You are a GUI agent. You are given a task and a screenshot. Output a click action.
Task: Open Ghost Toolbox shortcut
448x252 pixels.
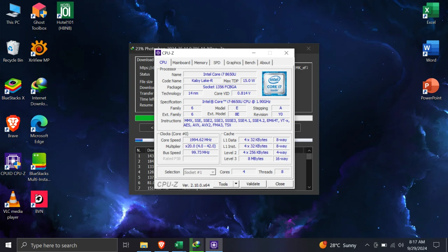click(39, 17)
